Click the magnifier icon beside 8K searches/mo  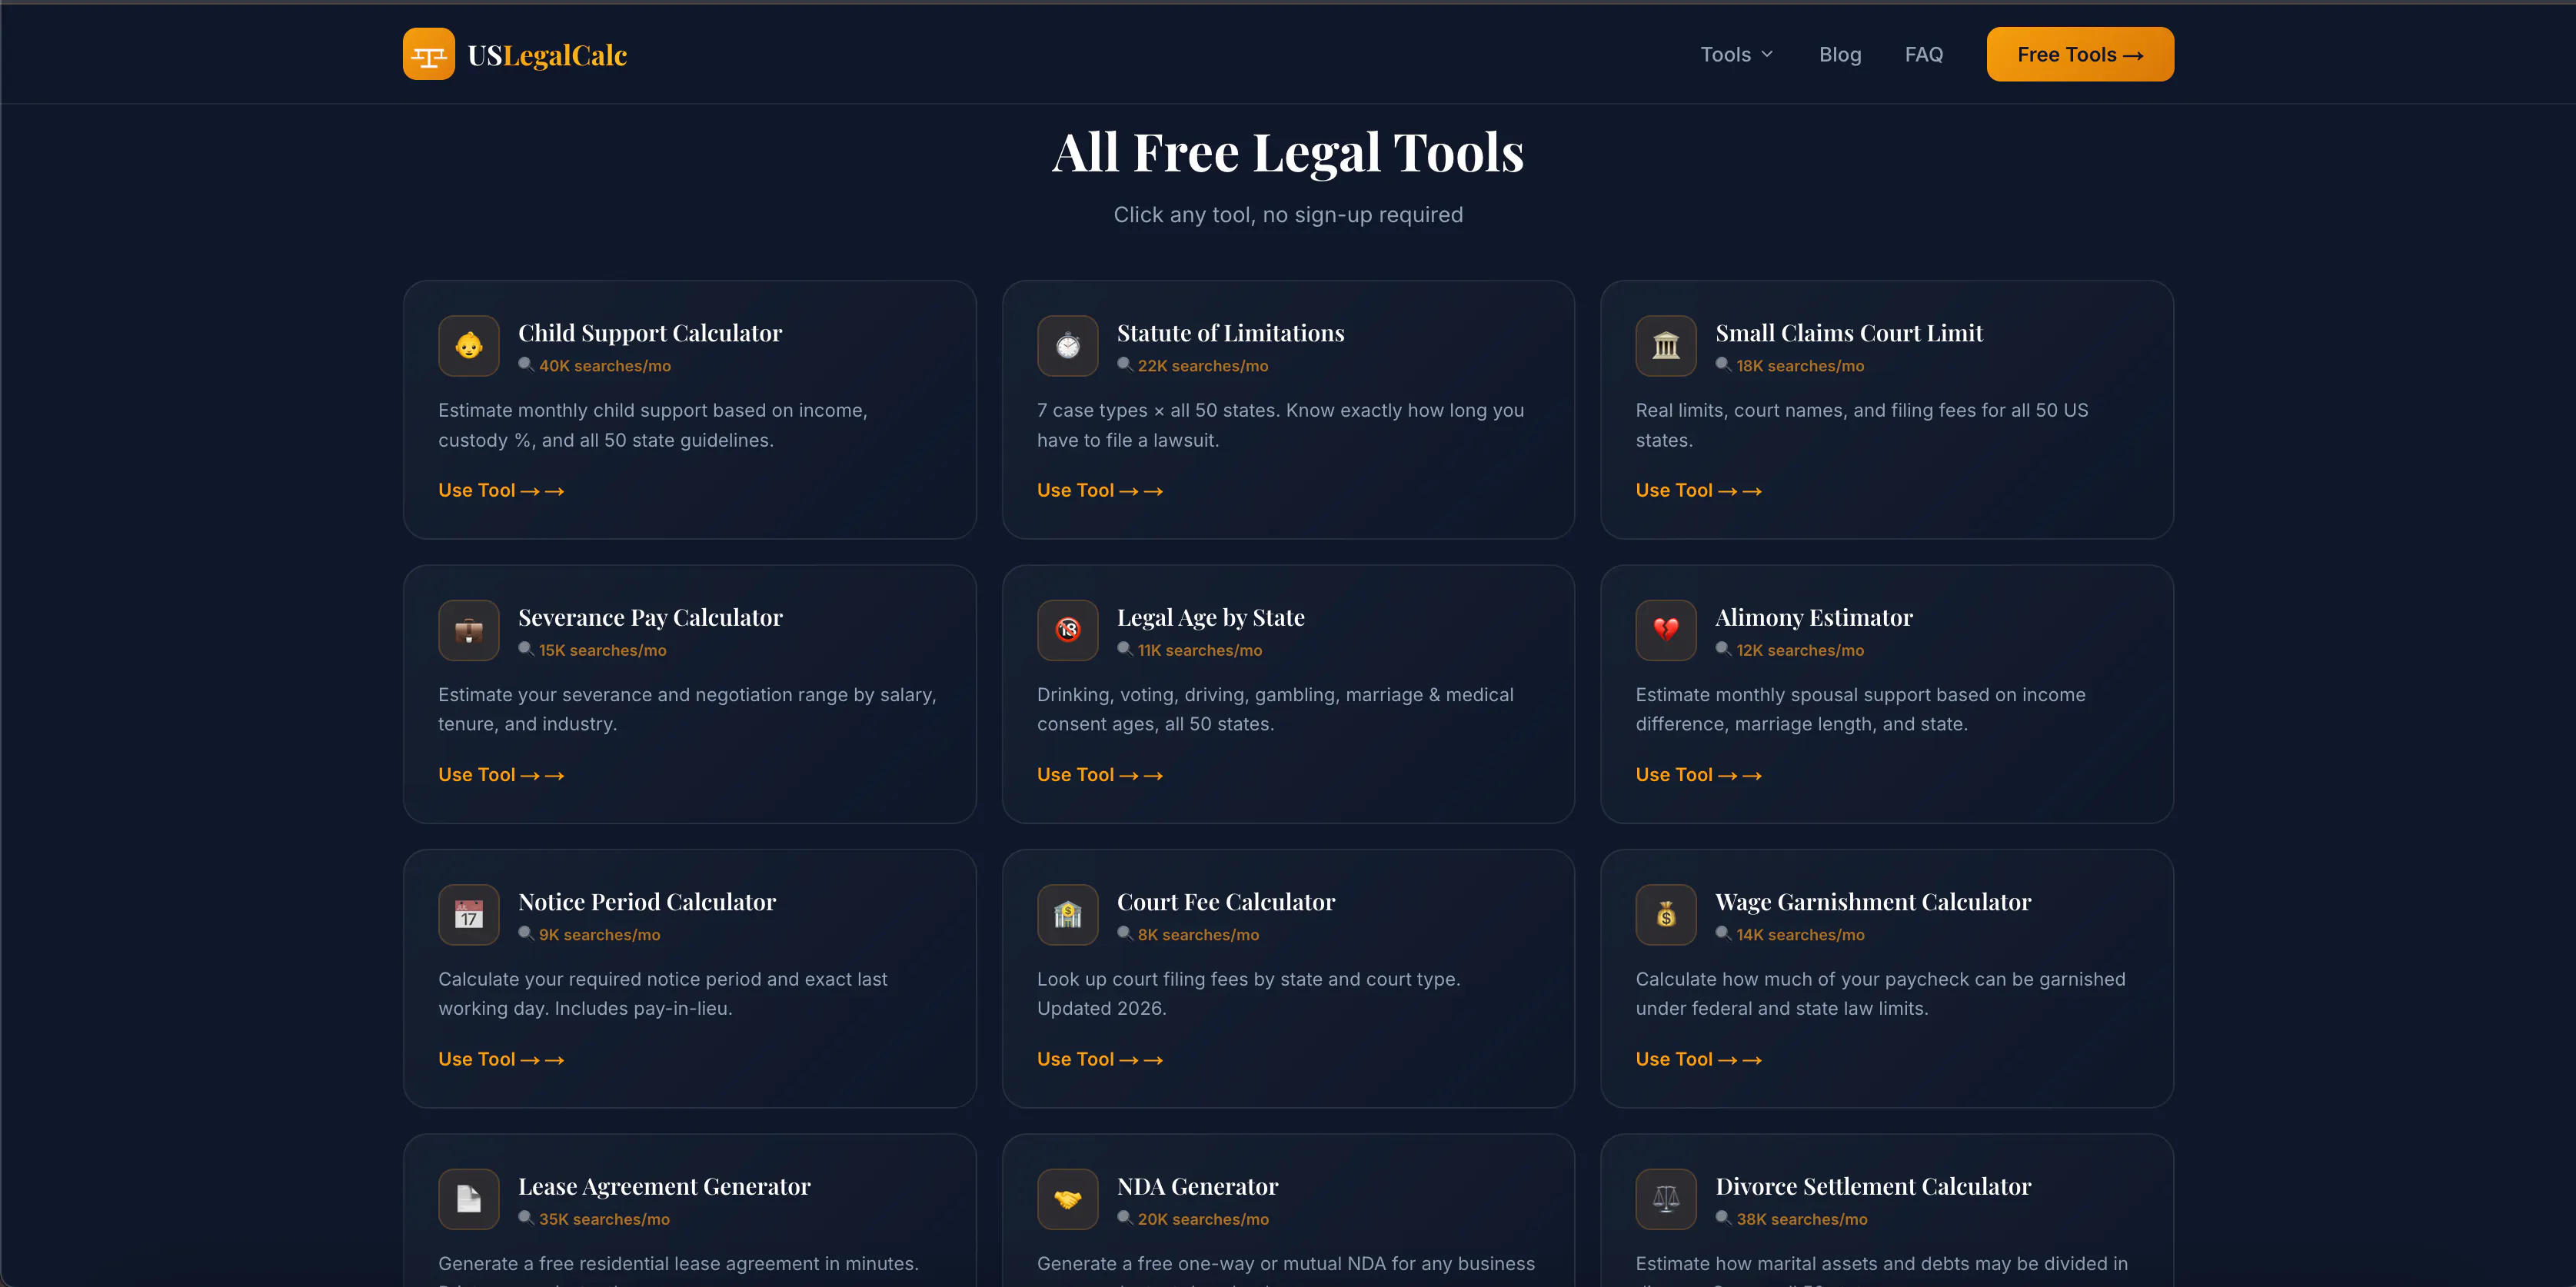[1125, 934]
